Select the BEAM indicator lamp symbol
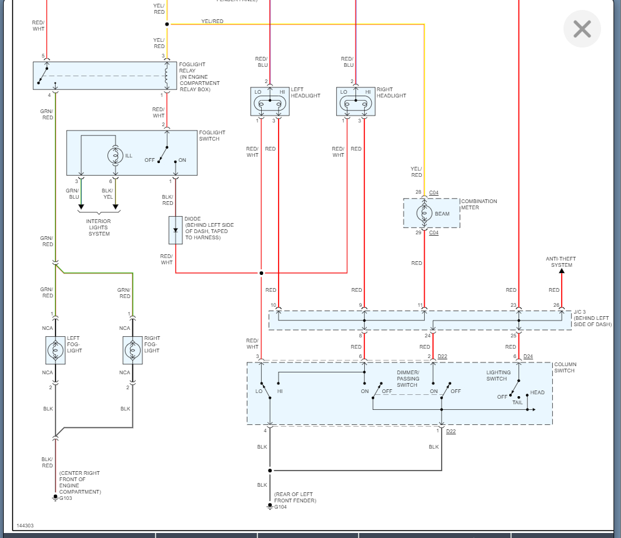The height and width of the screenshot is (538, 621). pos(424,213)
